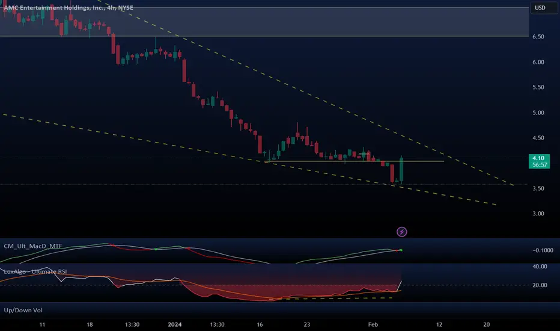560x331 pixels.
Task: Click the LuxAlgo Ultimate RSI indicator label
Action: [35, 271]
